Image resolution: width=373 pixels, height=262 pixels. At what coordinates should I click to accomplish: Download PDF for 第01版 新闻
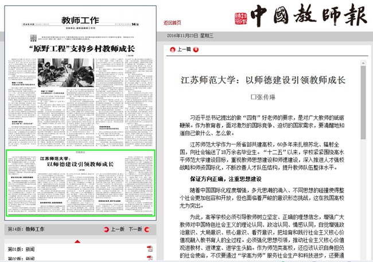point(149,249)
